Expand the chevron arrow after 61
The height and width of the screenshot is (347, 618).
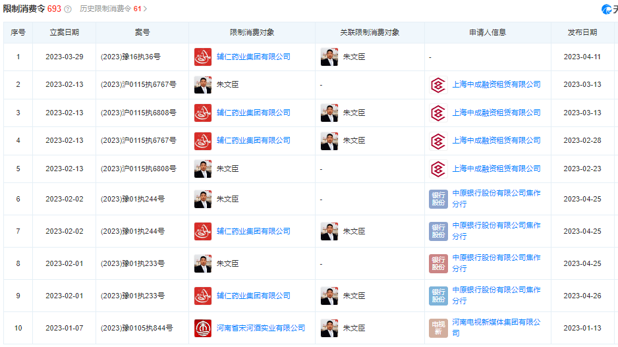click(x=145, y=9)
